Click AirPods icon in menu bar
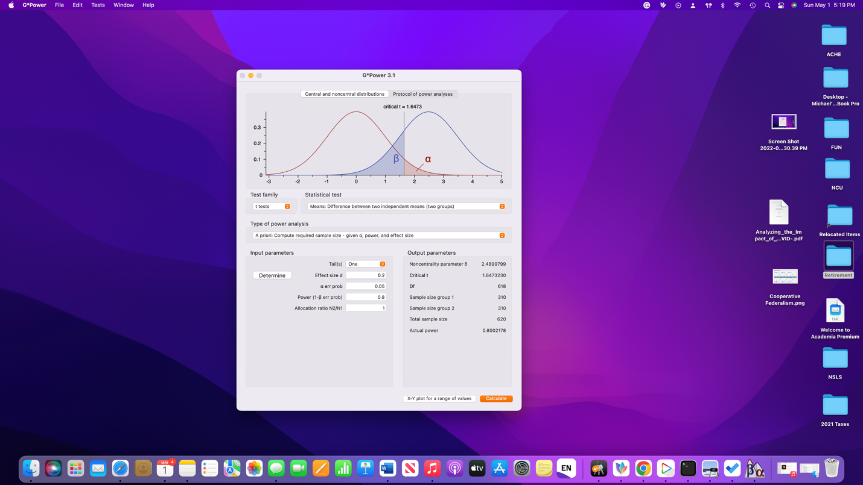Image resolution: width=863 pixels, height=485 pixels. click(x=709, y=5)
